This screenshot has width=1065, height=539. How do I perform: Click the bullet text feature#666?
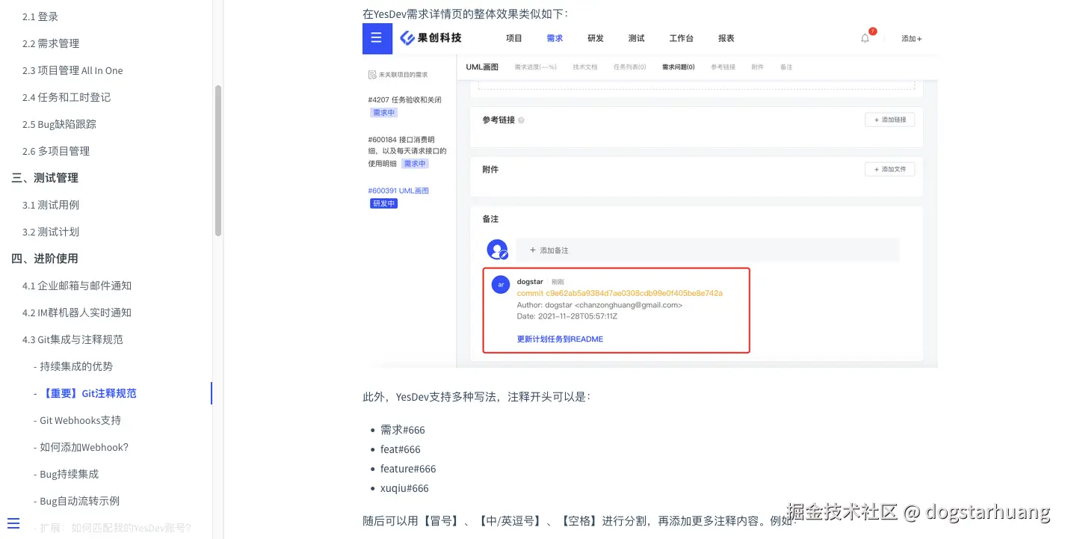tap(408, 469)
